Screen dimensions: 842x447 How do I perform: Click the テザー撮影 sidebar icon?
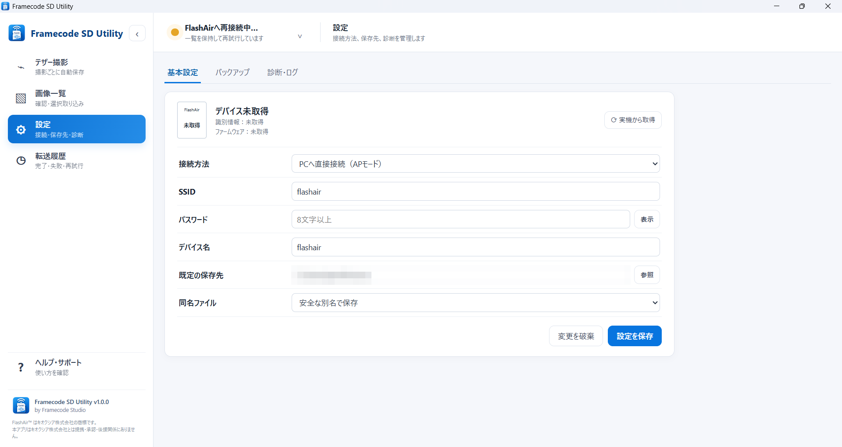pos(21,67)
